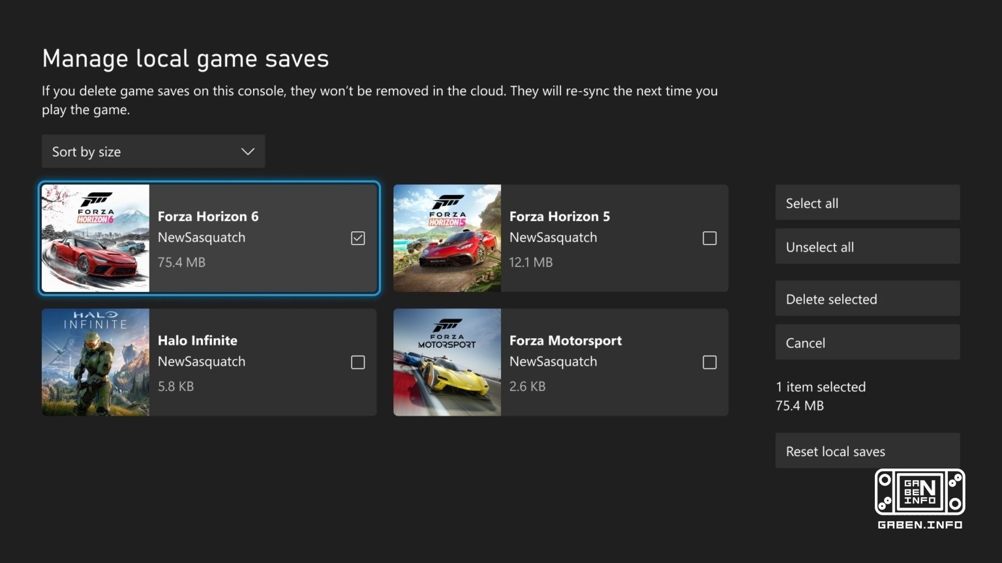Delete selected game saves
Viewport: 1002px width, 563px height.
click(x=868, y=298)
